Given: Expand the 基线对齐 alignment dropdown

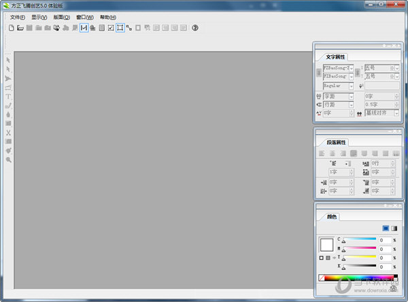Looking at the screenshot, I should (396, 113).
